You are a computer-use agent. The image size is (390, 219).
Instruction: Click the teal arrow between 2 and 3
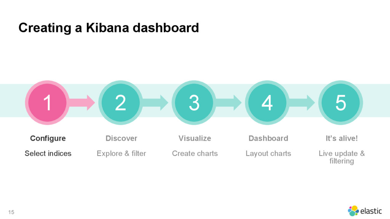[x=155, y=103]
